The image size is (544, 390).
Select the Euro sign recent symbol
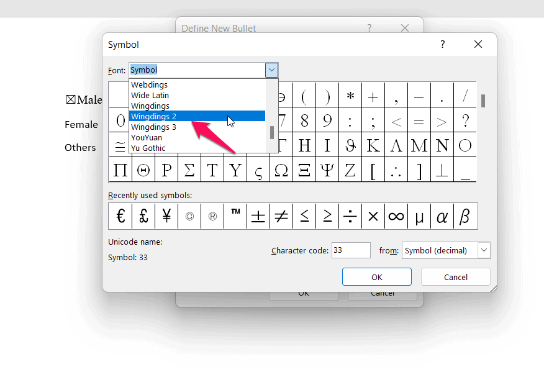[x=120, y=216]
